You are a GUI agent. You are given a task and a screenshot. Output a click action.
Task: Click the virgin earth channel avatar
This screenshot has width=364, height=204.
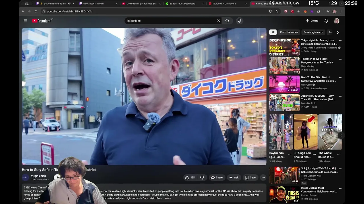[x=26, y=178]
